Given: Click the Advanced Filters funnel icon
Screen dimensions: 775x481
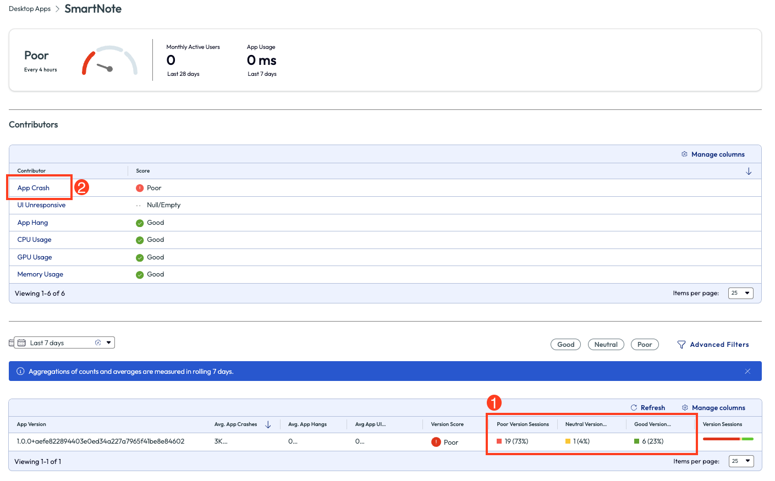Looking at the screenshot, I should 681,344.
